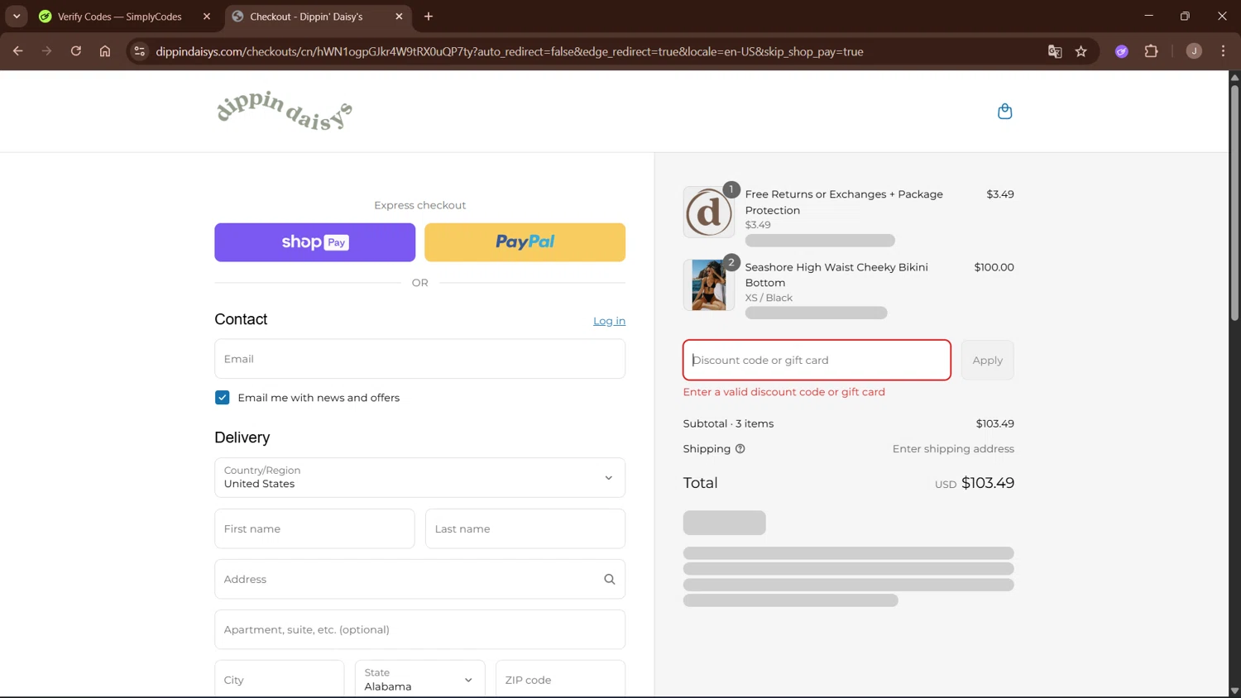The height and width of the screenshot is (698, 1241).
Task: Click Package Protection product thumbnail
Action: click(709, 212)
